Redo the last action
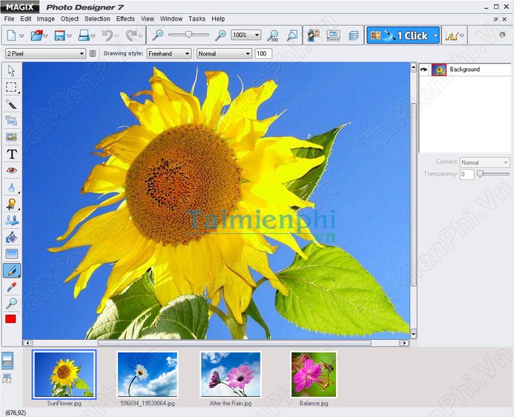 click(131, 36)
